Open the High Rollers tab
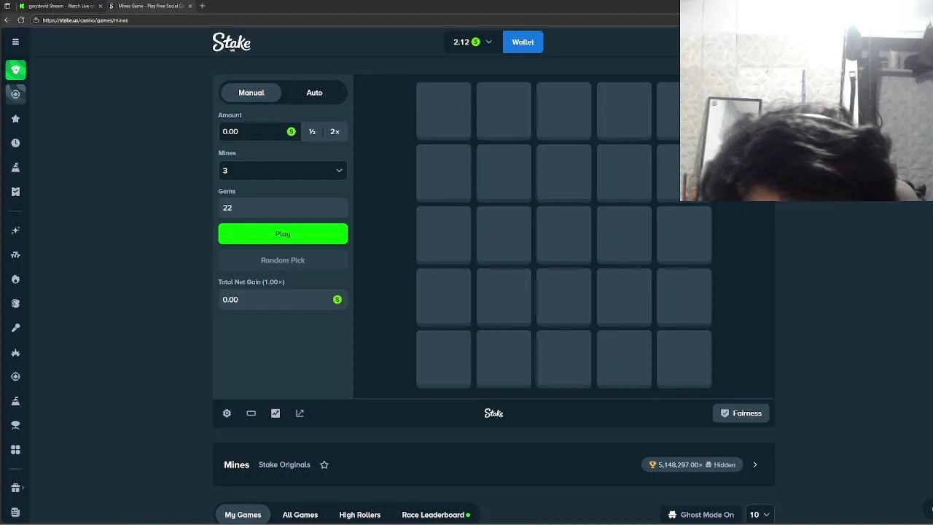This screenshot has width=933, height=525. coord(359,515)
